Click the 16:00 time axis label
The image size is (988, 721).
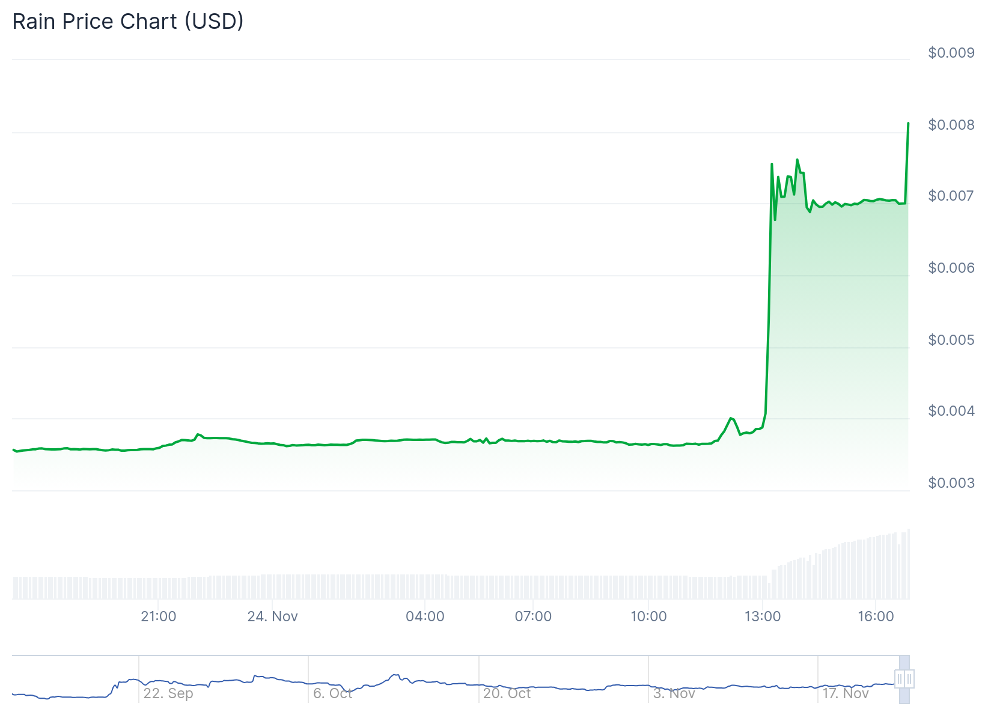click(x=876, y=616)
